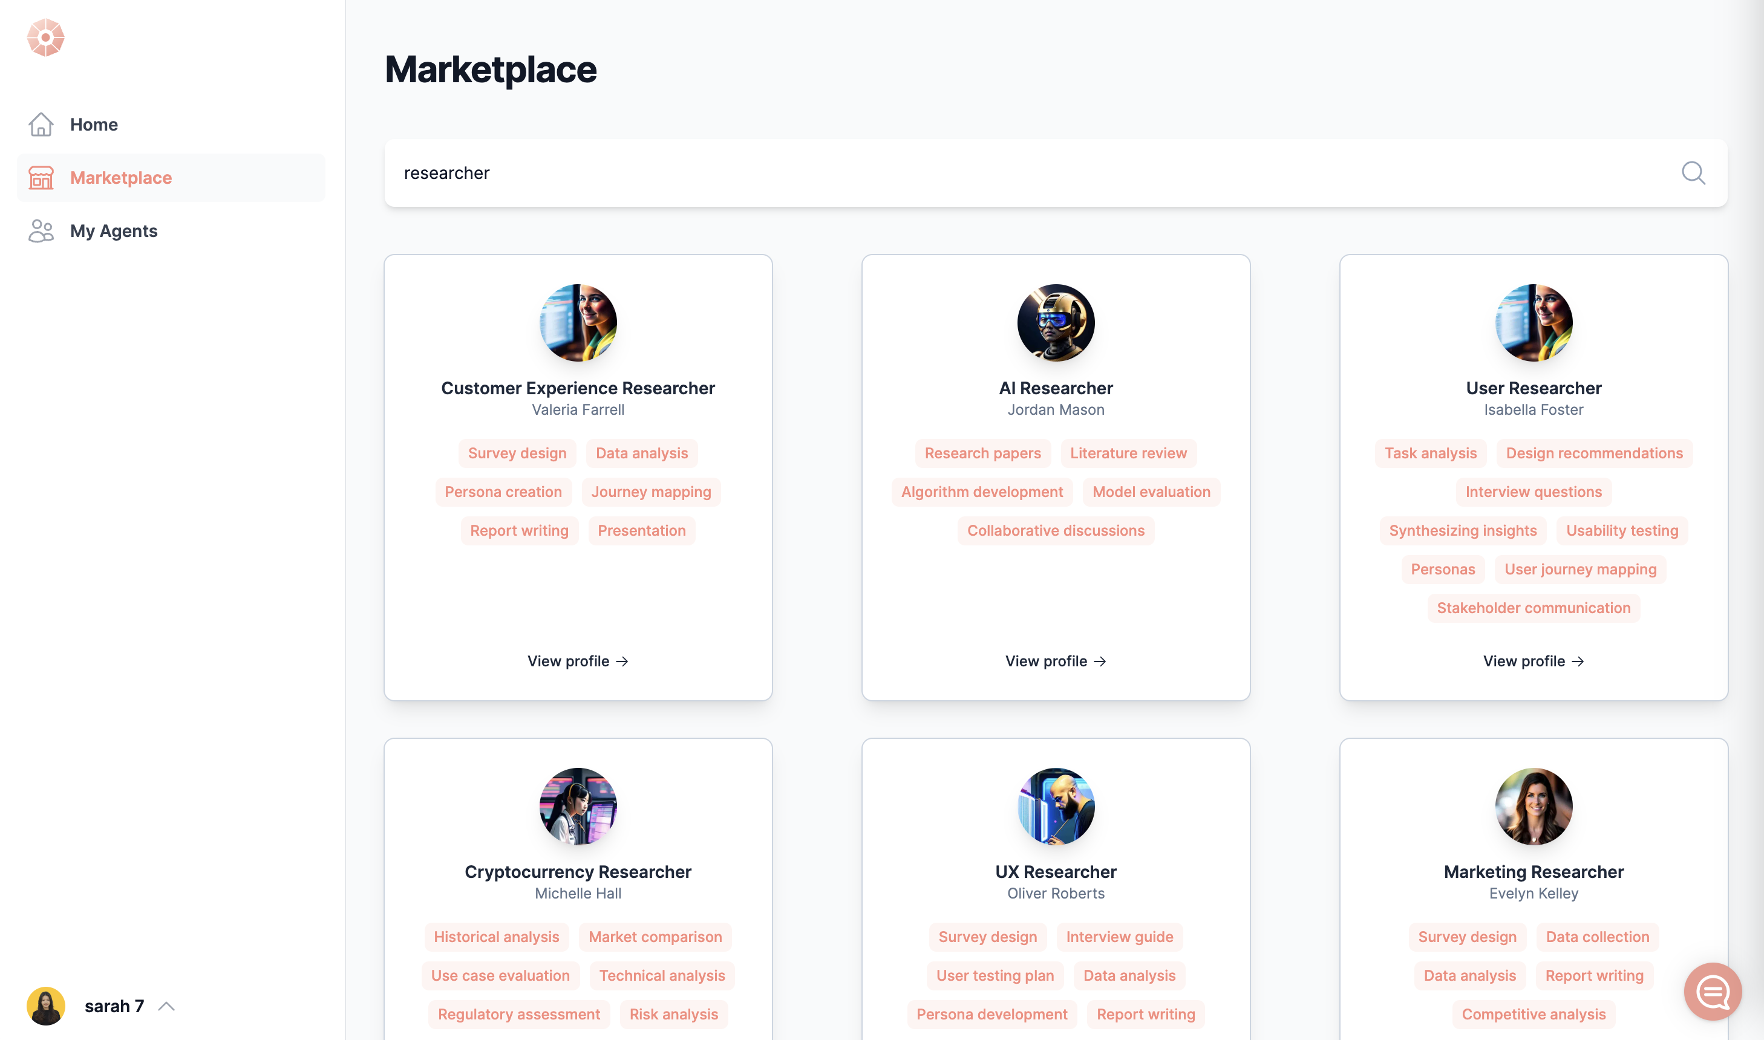Select the Usability testing tag

[1622, 530]
